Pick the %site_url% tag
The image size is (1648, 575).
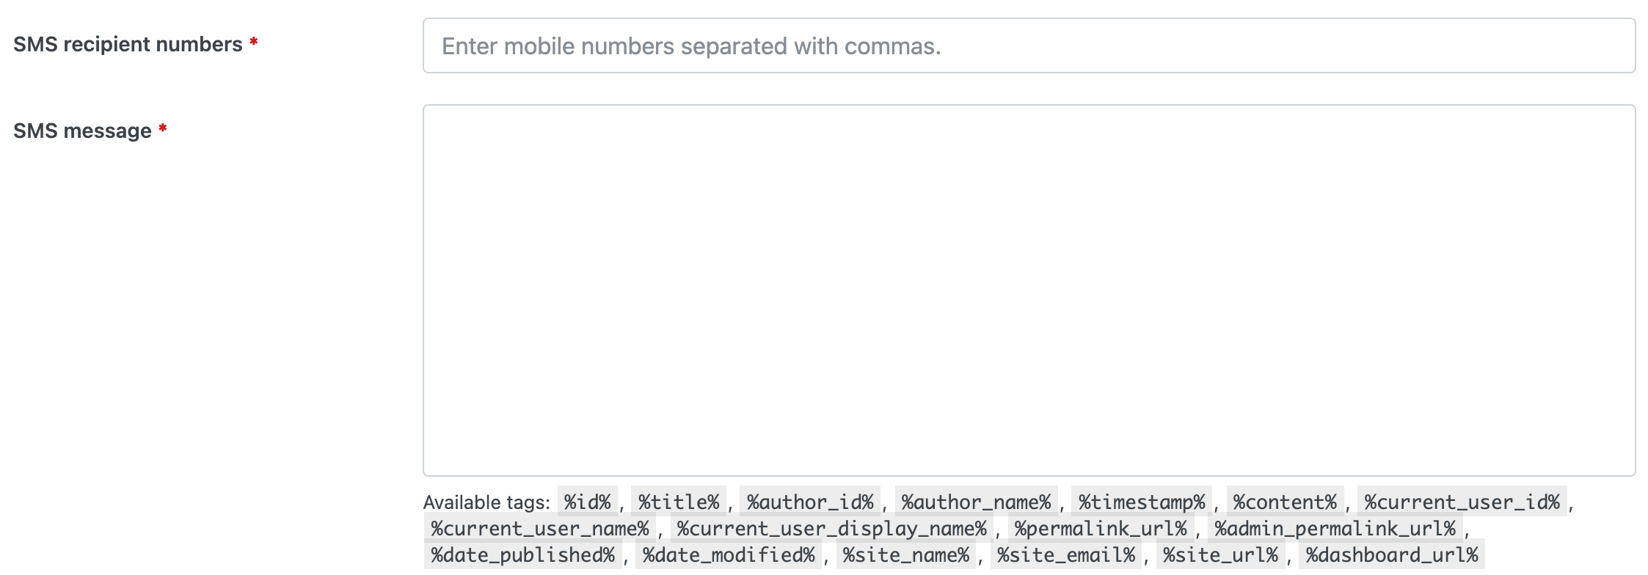(x=1221, y=555)
